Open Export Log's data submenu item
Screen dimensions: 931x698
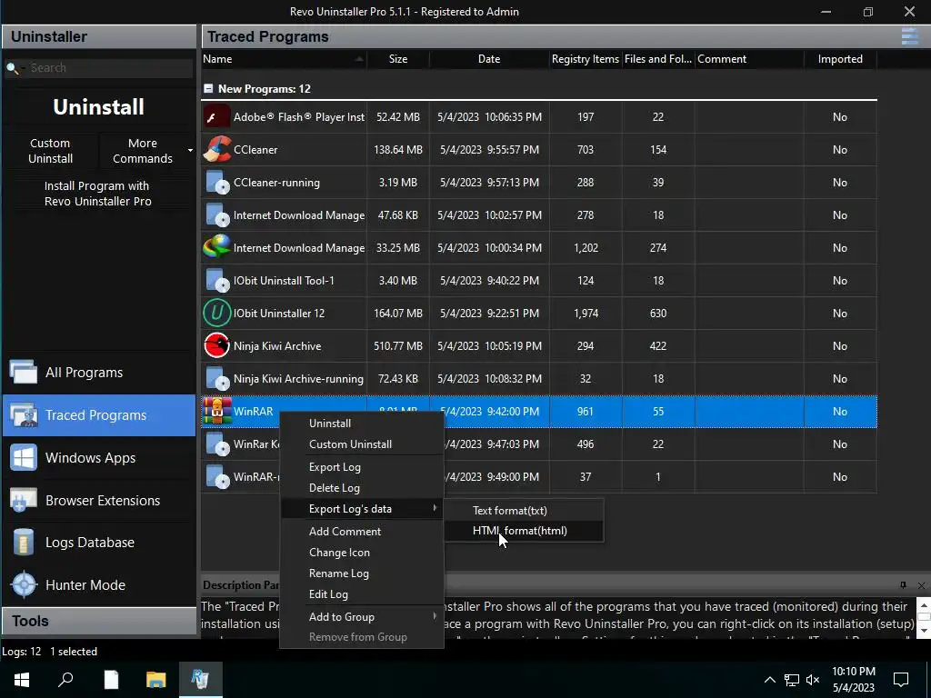tap(362, 509)
